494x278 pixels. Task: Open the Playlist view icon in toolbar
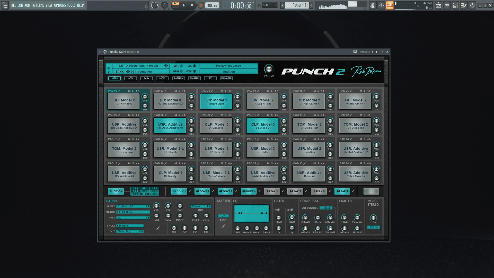tap(438, 5)
